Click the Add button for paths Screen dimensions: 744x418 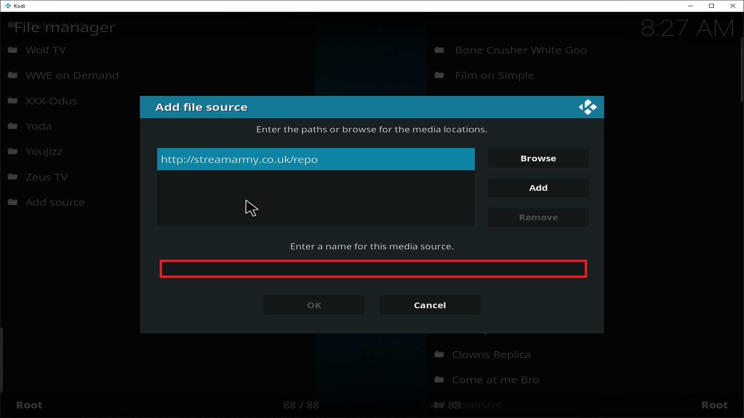538,188
